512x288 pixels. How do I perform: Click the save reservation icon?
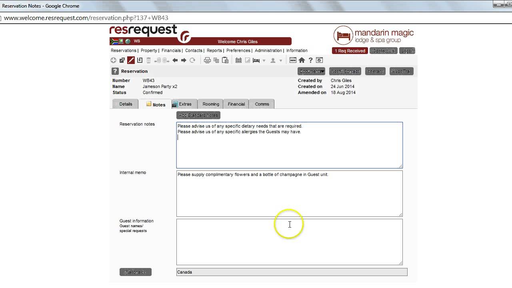[140, 60]
